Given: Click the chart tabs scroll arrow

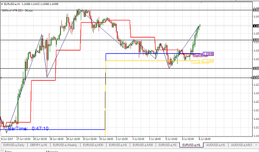Looking at the screenshot, I should (x=257, y=145).
